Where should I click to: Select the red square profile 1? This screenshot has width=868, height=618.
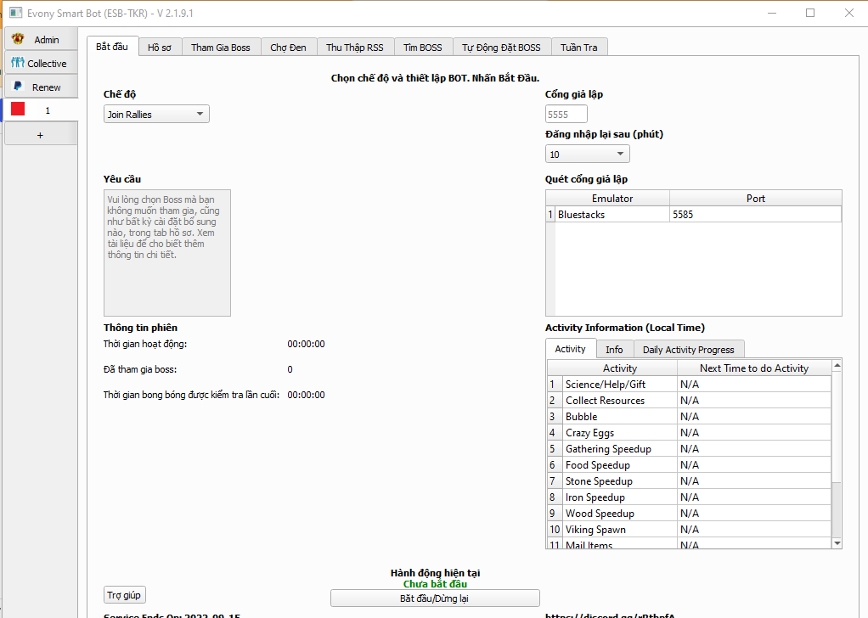[x=18, y=110]
